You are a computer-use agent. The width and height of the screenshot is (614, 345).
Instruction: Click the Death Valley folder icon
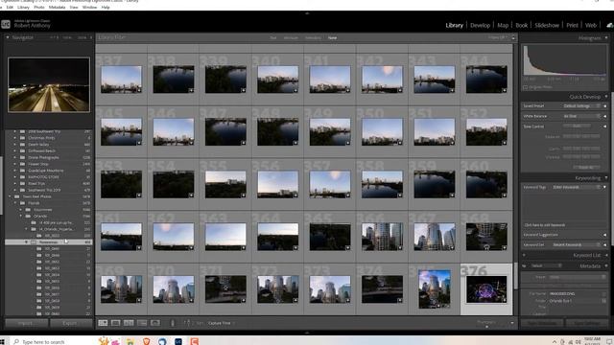pos(23,145)
